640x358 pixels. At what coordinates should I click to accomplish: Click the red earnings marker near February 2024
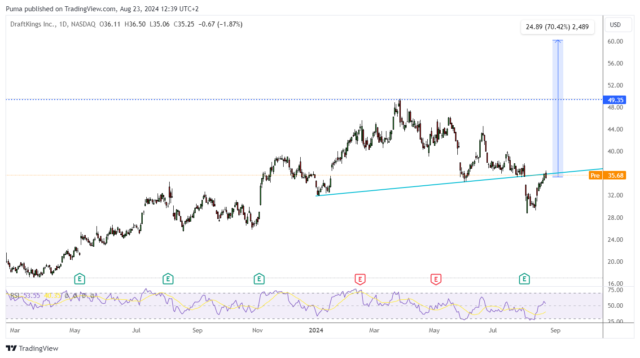(360, 279)
